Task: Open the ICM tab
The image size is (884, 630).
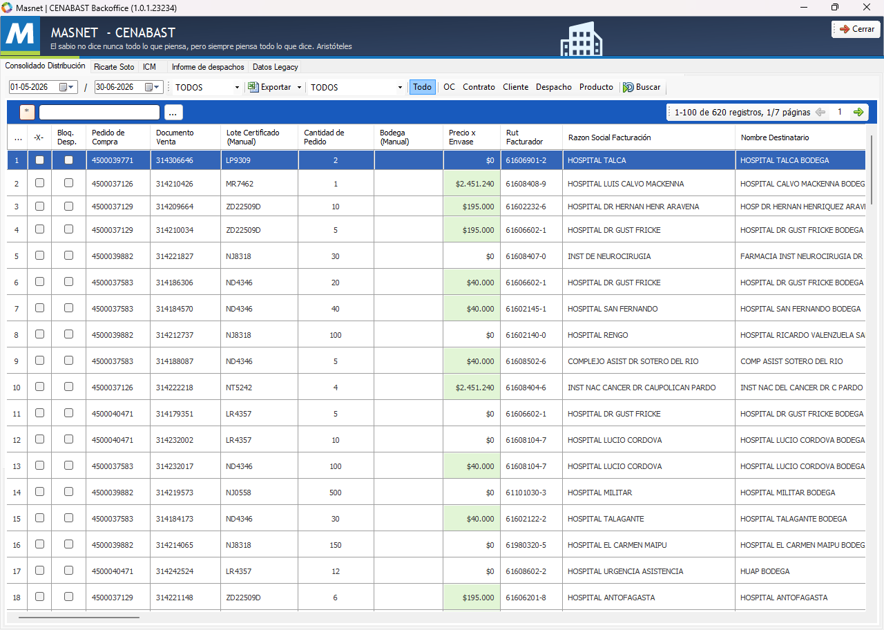Action: (149, 67)
